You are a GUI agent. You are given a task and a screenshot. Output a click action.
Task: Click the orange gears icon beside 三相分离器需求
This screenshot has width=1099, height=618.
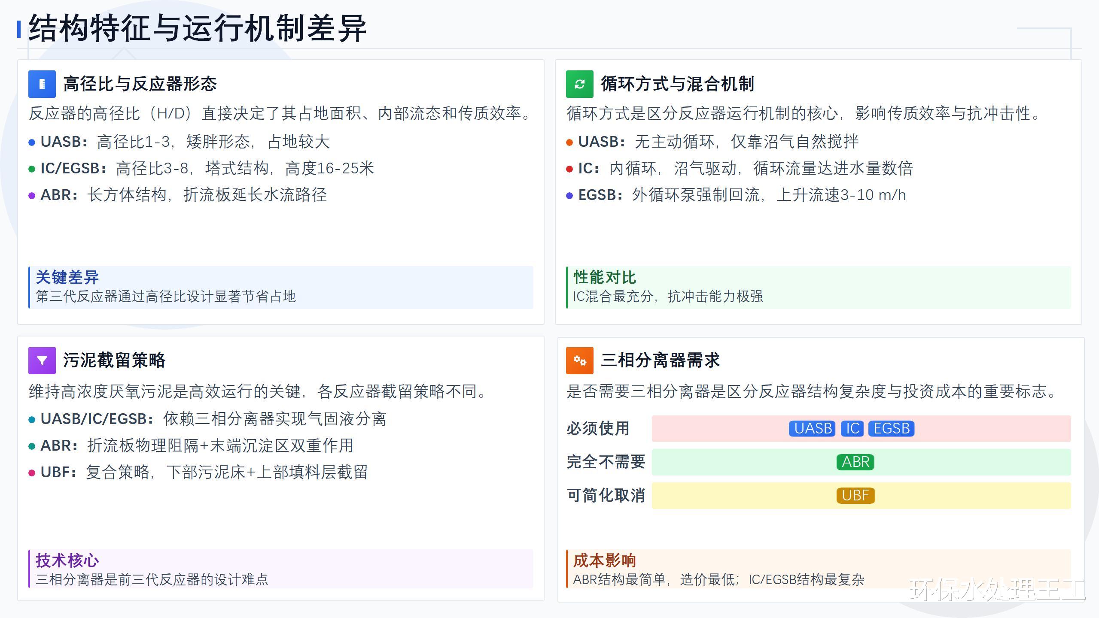(x=579, y=360)
